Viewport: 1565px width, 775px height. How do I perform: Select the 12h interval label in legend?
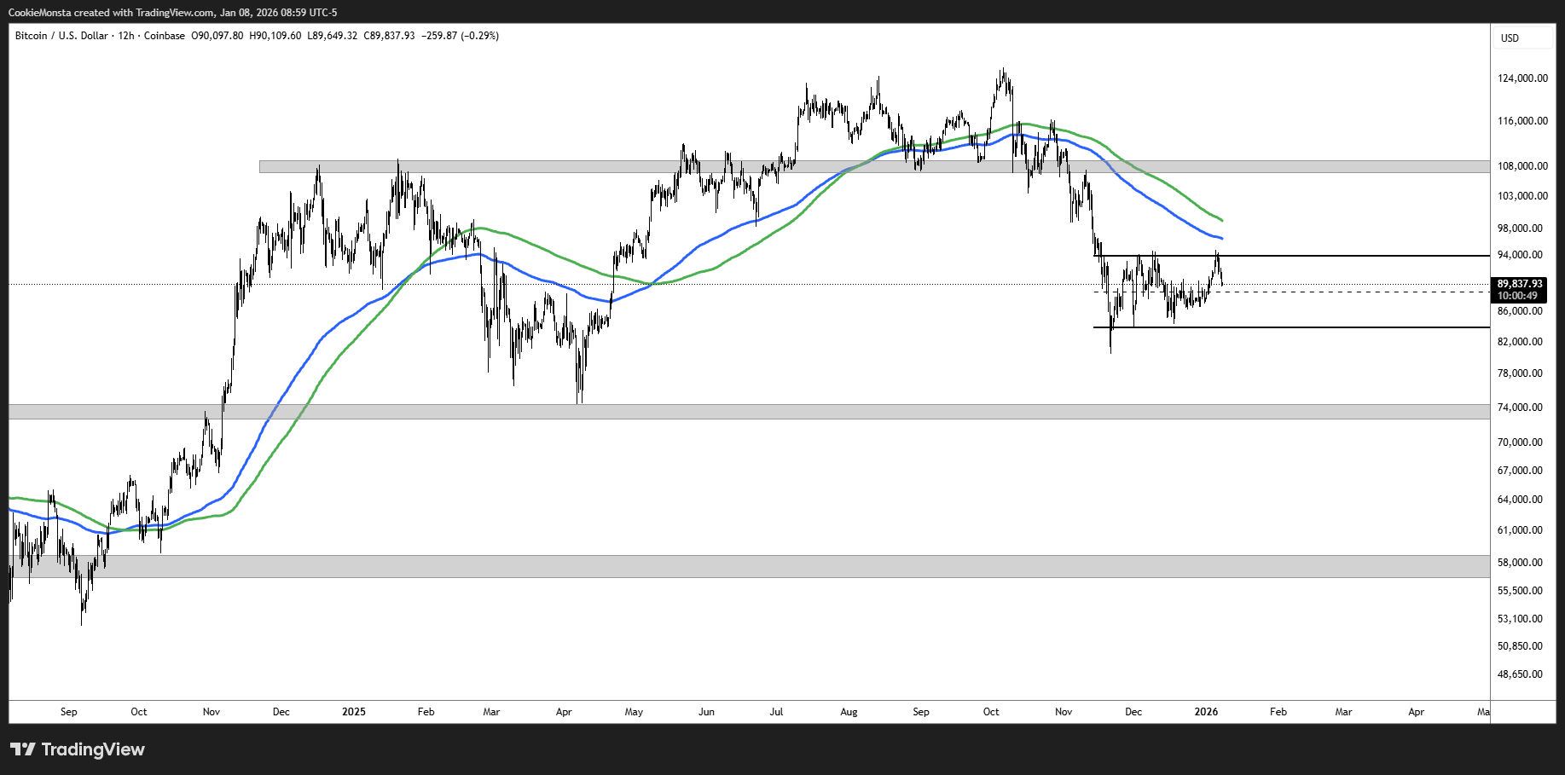point(125,36)
